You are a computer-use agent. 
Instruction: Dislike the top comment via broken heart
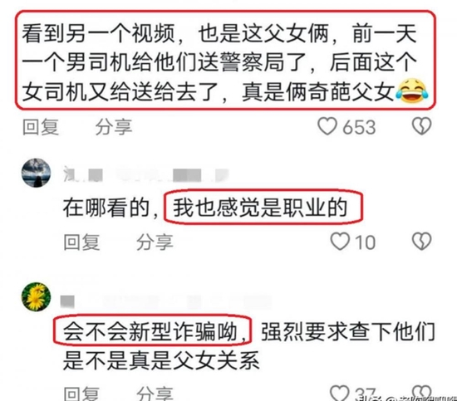421,126
